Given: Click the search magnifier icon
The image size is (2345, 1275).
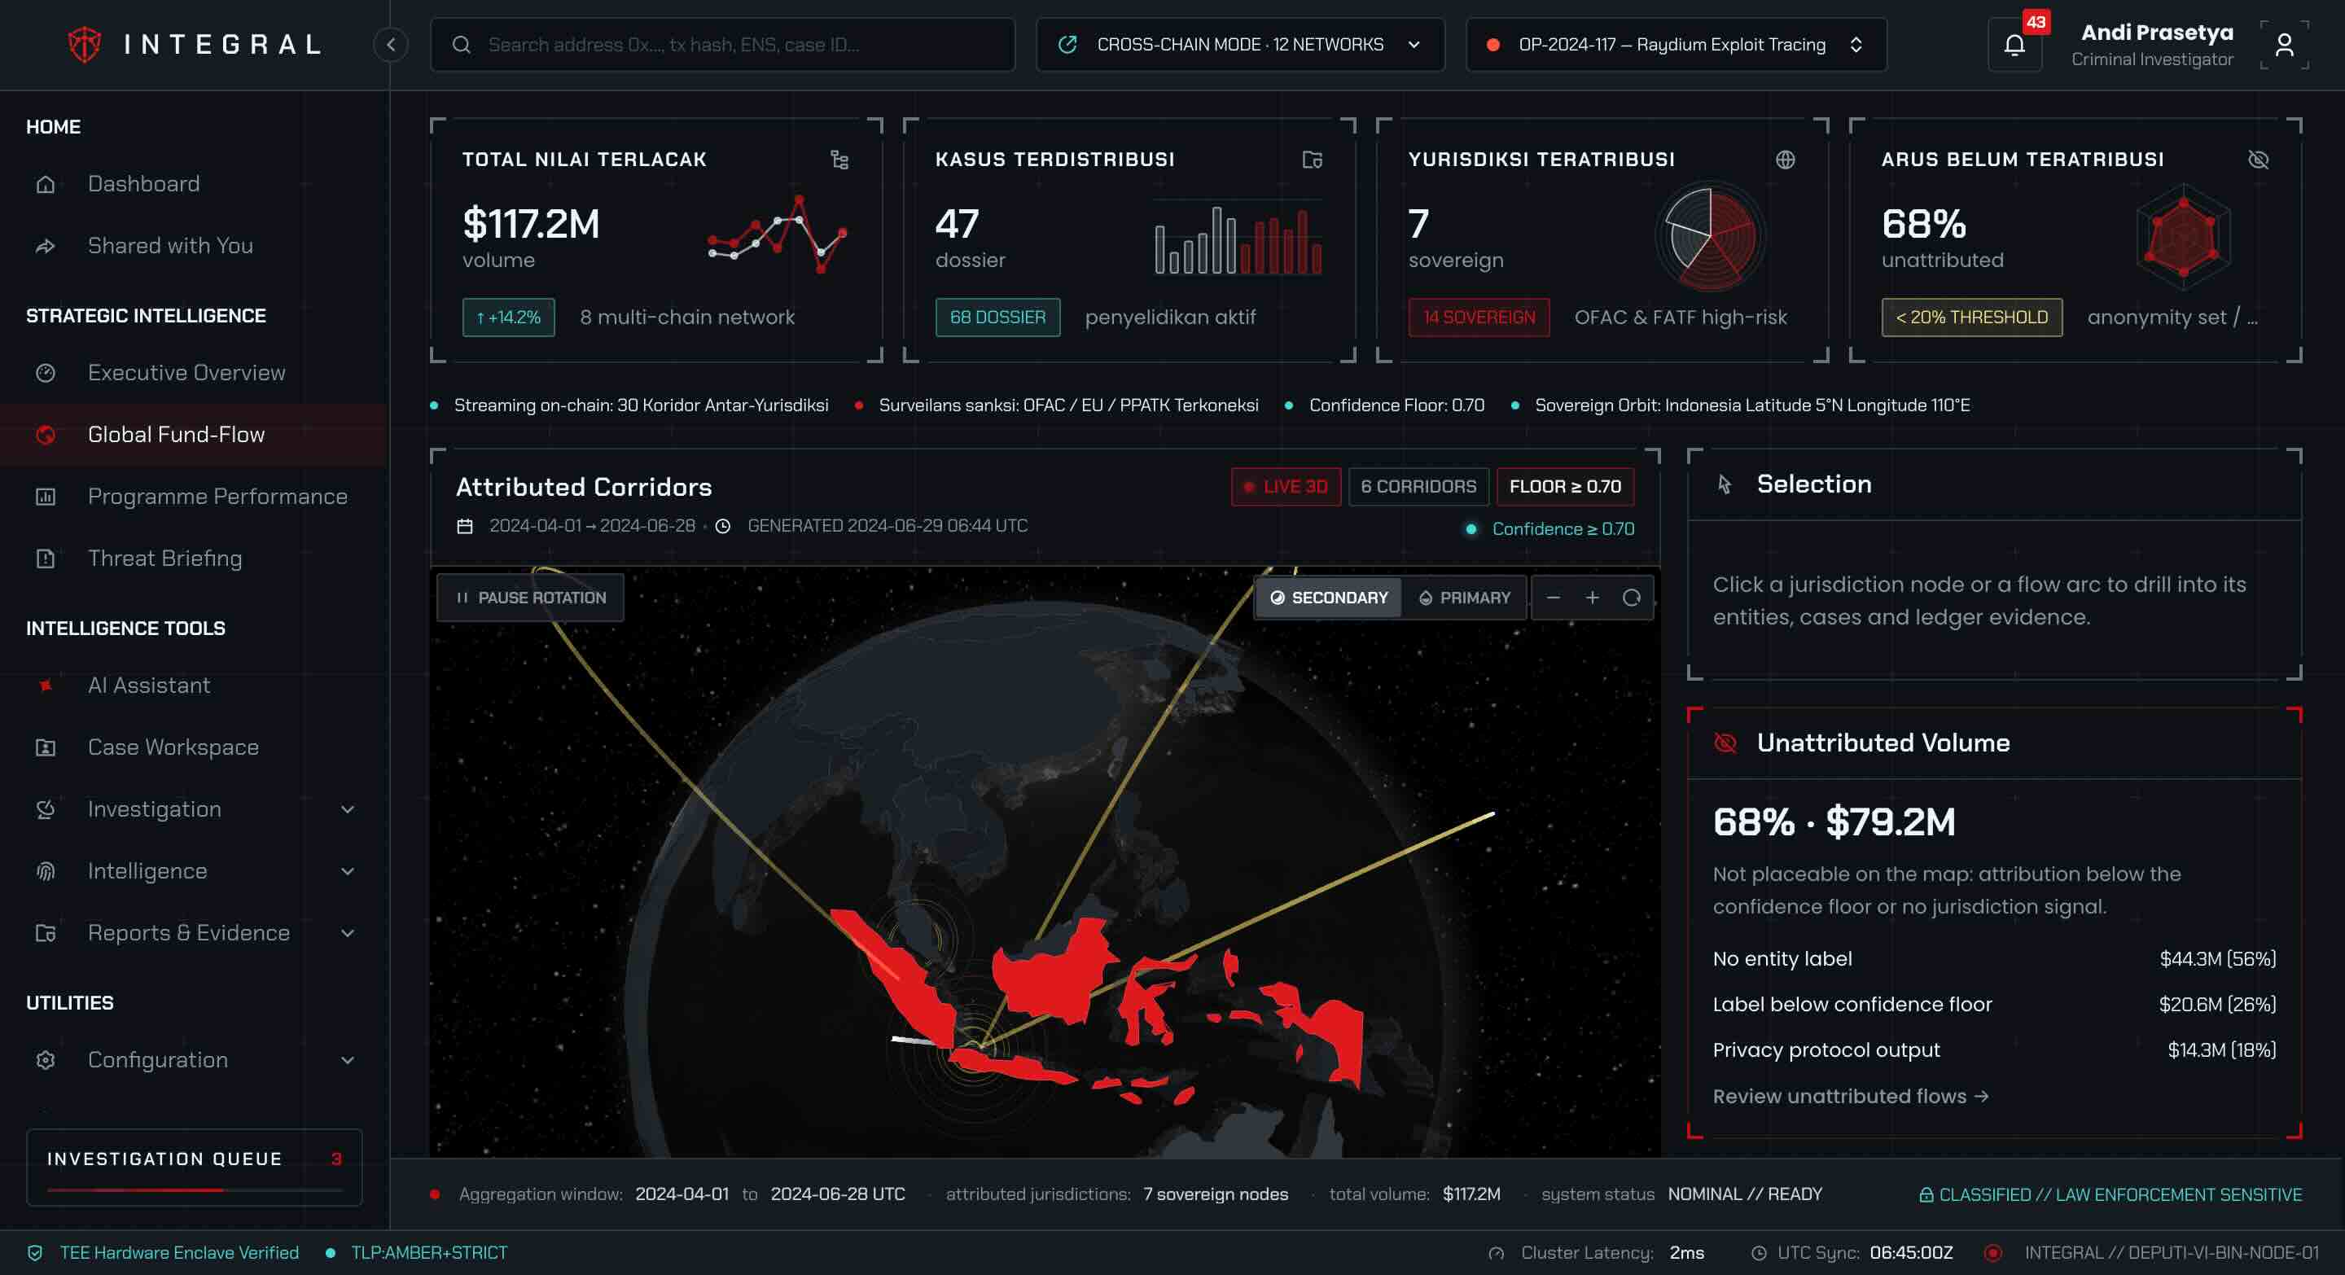Looking at the screenshot, I should [462, 44].
